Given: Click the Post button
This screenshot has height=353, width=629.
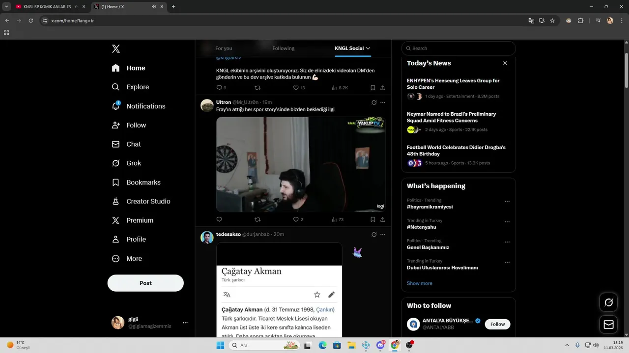Looking at the screenshot, I should [145, 283].
